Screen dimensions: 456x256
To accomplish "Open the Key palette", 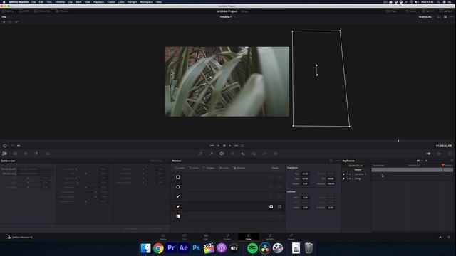I will (254, 154).
